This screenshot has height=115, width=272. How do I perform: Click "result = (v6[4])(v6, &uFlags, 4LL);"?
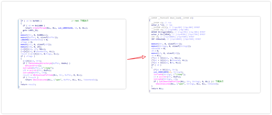click(40, 54)
